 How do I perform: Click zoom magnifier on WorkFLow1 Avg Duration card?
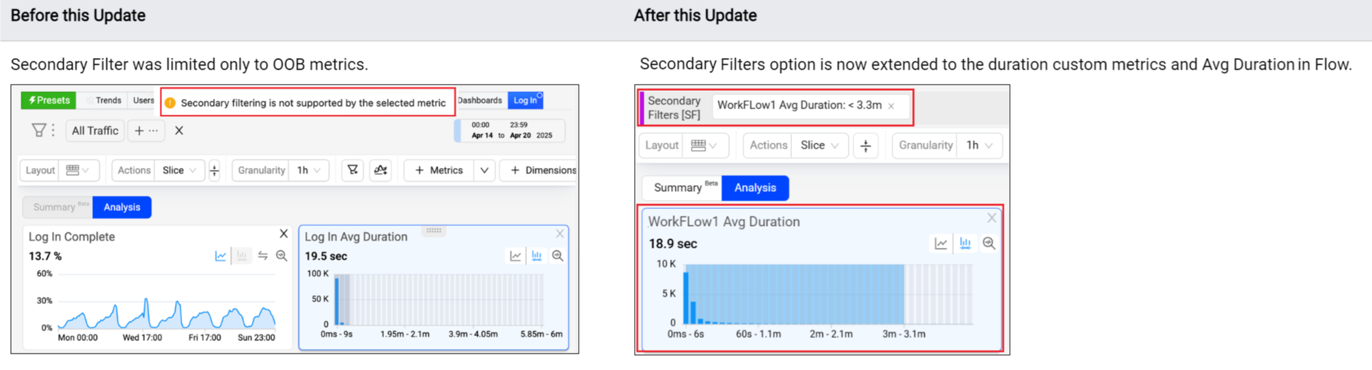pos(989,244)
